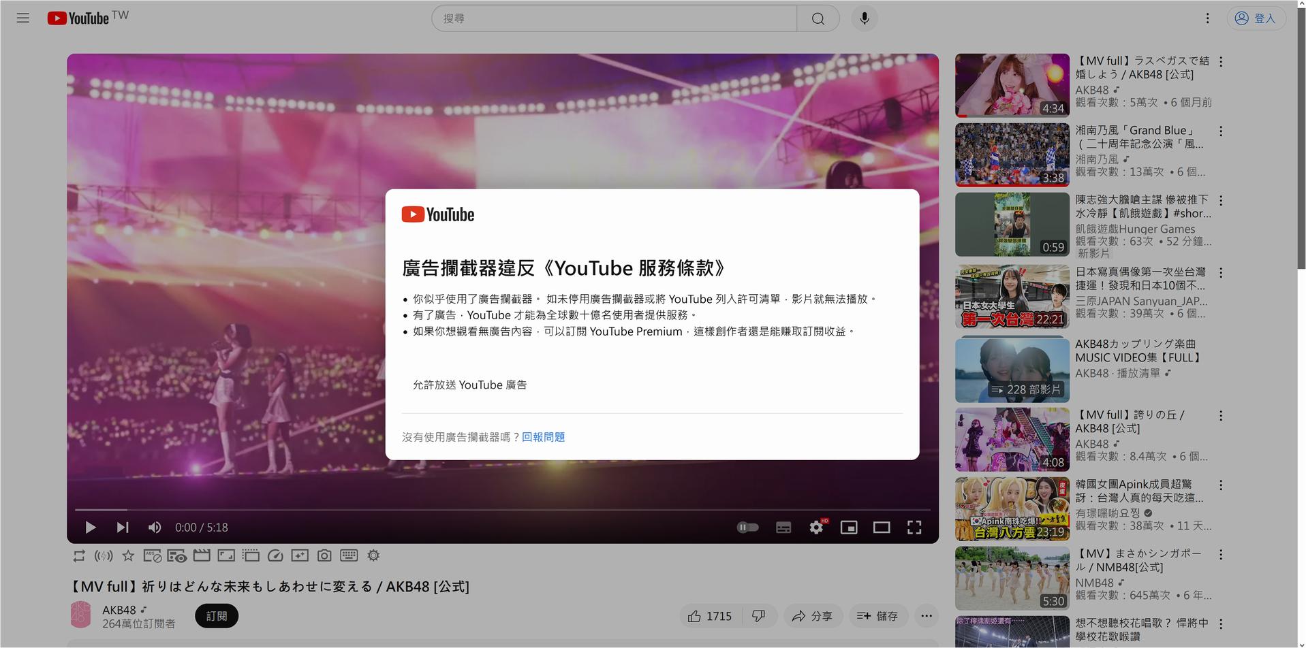Open 日本寫真偶像第一次坐台灣捷運 video title
The image size is (1306, 648).
point(1140,278)
